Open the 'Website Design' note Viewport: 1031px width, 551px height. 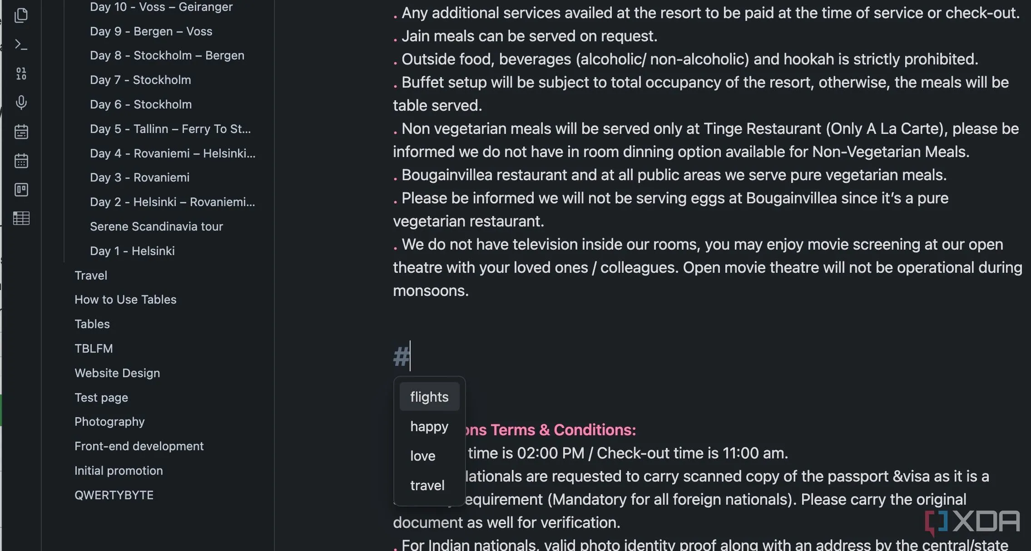[x=117, y=373]
